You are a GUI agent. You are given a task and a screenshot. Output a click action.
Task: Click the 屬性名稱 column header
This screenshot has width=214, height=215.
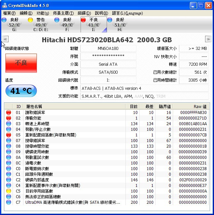pyautogui.click(x=74, y=107)
